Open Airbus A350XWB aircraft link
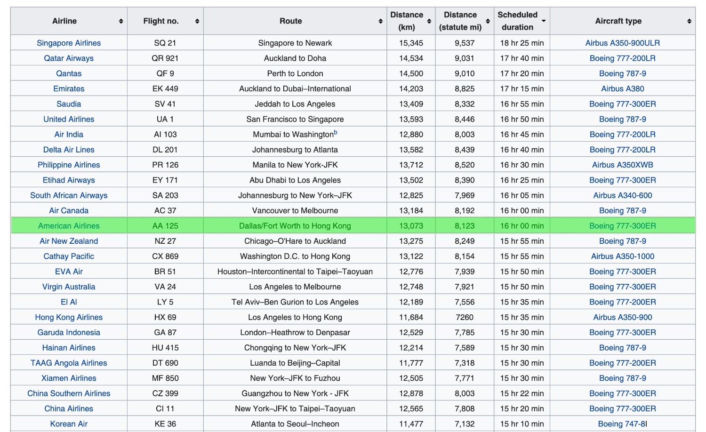706x432 pixels. (623, 165)
